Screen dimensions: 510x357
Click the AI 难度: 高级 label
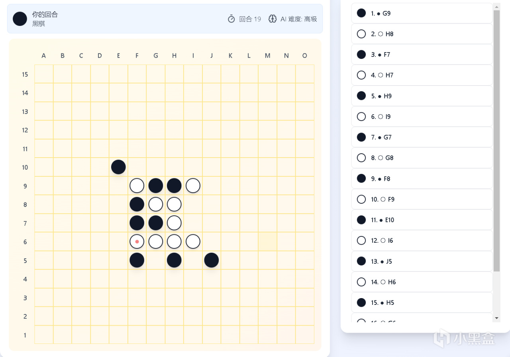coord(298,19)
